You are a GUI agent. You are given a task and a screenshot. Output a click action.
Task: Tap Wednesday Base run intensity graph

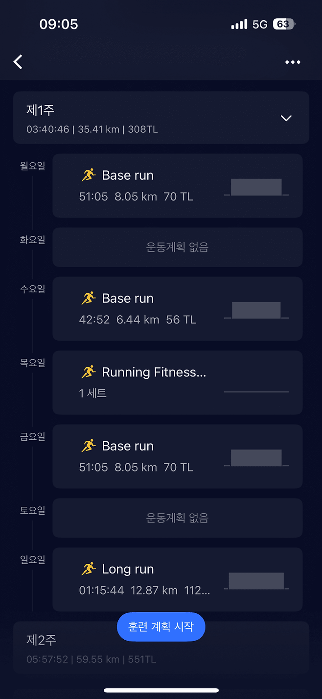tap(256, 310)
